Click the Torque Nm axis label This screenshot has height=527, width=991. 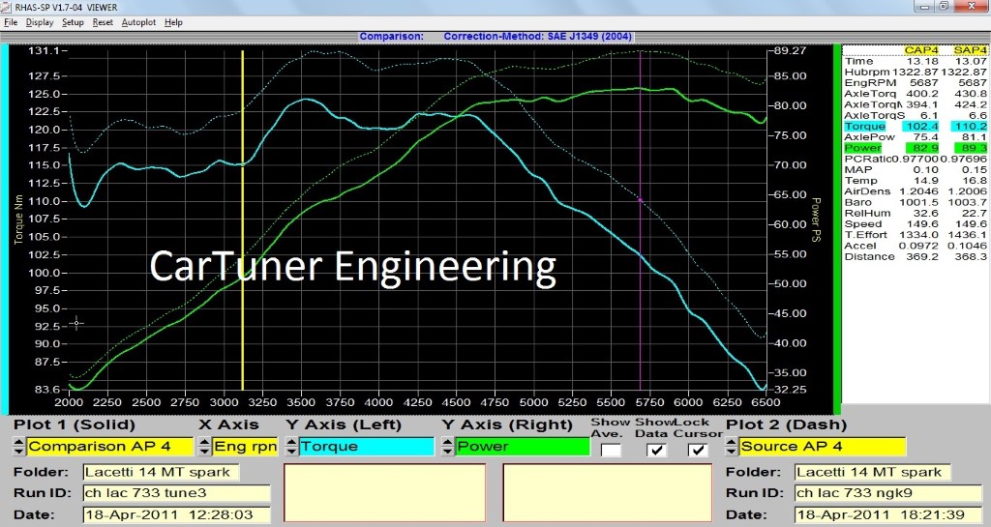(19, 219)
